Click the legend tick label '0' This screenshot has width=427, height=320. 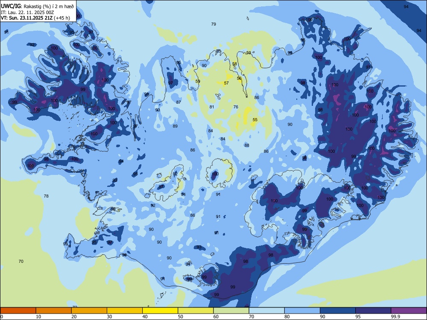pyautogui.click(x=2, y=317)
